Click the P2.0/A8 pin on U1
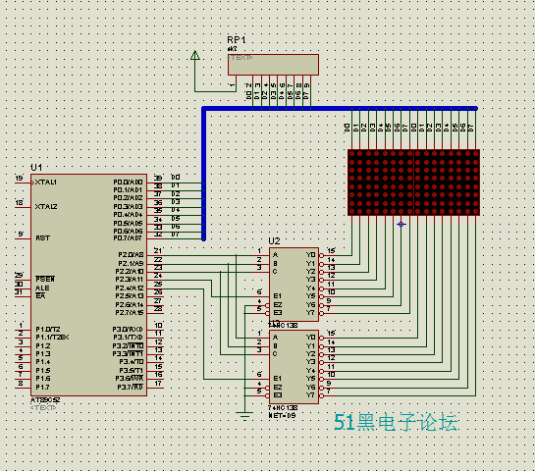 tap(131, 255)
